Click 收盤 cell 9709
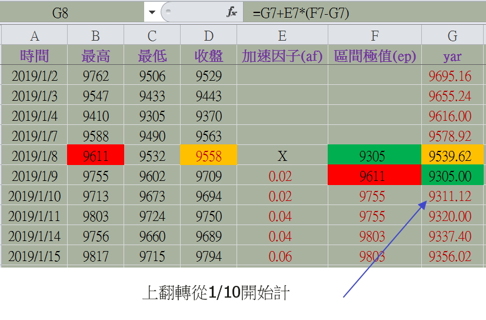 [x=209, y=176]
